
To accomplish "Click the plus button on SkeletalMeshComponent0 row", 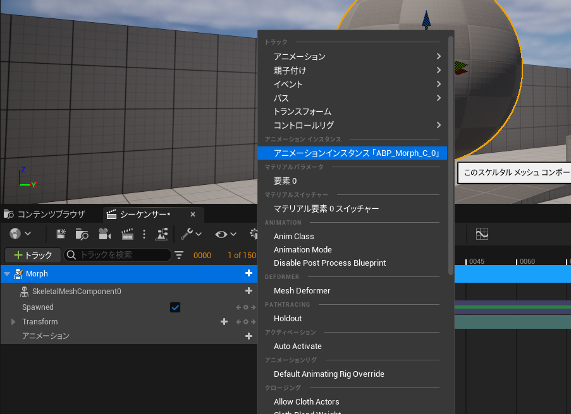I will point(249,290).
